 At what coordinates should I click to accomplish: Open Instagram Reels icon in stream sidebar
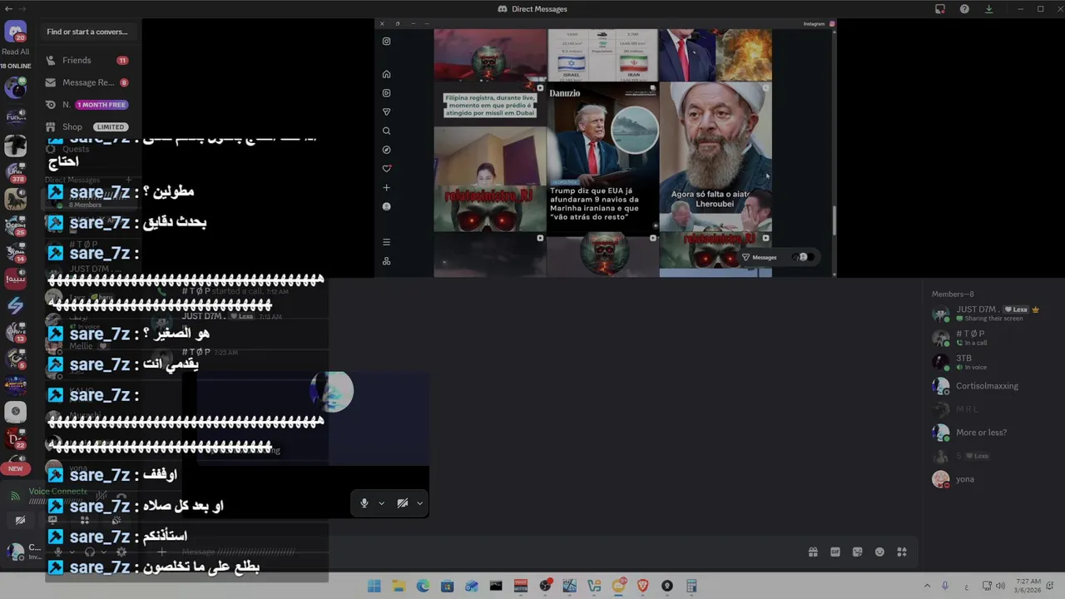[386, 93]
